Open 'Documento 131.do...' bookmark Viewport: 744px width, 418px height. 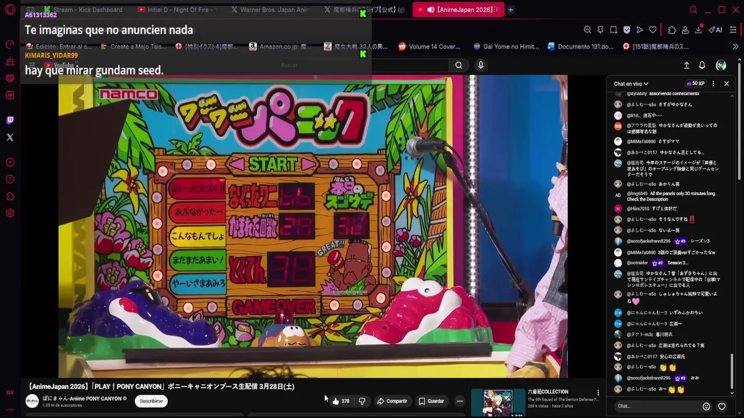point(580,46)
